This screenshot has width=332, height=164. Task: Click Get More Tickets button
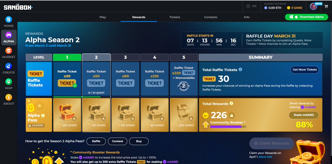[305, 70]
